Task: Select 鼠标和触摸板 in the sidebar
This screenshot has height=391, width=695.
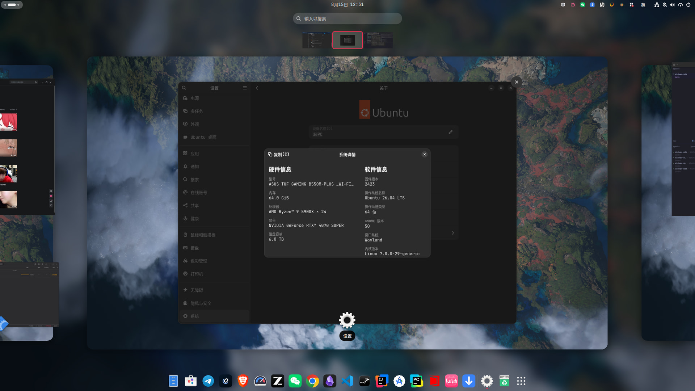Action: (214, 235)
